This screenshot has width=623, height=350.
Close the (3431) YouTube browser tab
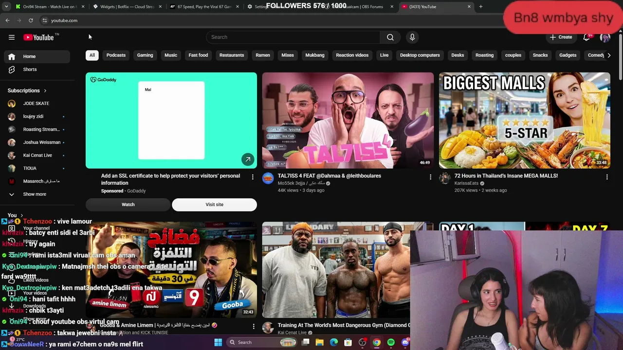(x=469, y=7)
